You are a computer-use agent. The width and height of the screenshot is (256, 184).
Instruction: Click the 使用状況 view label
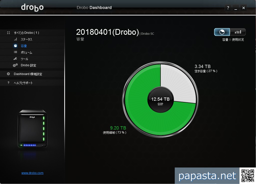click(238, 40)
